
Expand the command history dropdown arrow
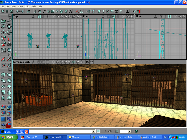click(93, 132)
